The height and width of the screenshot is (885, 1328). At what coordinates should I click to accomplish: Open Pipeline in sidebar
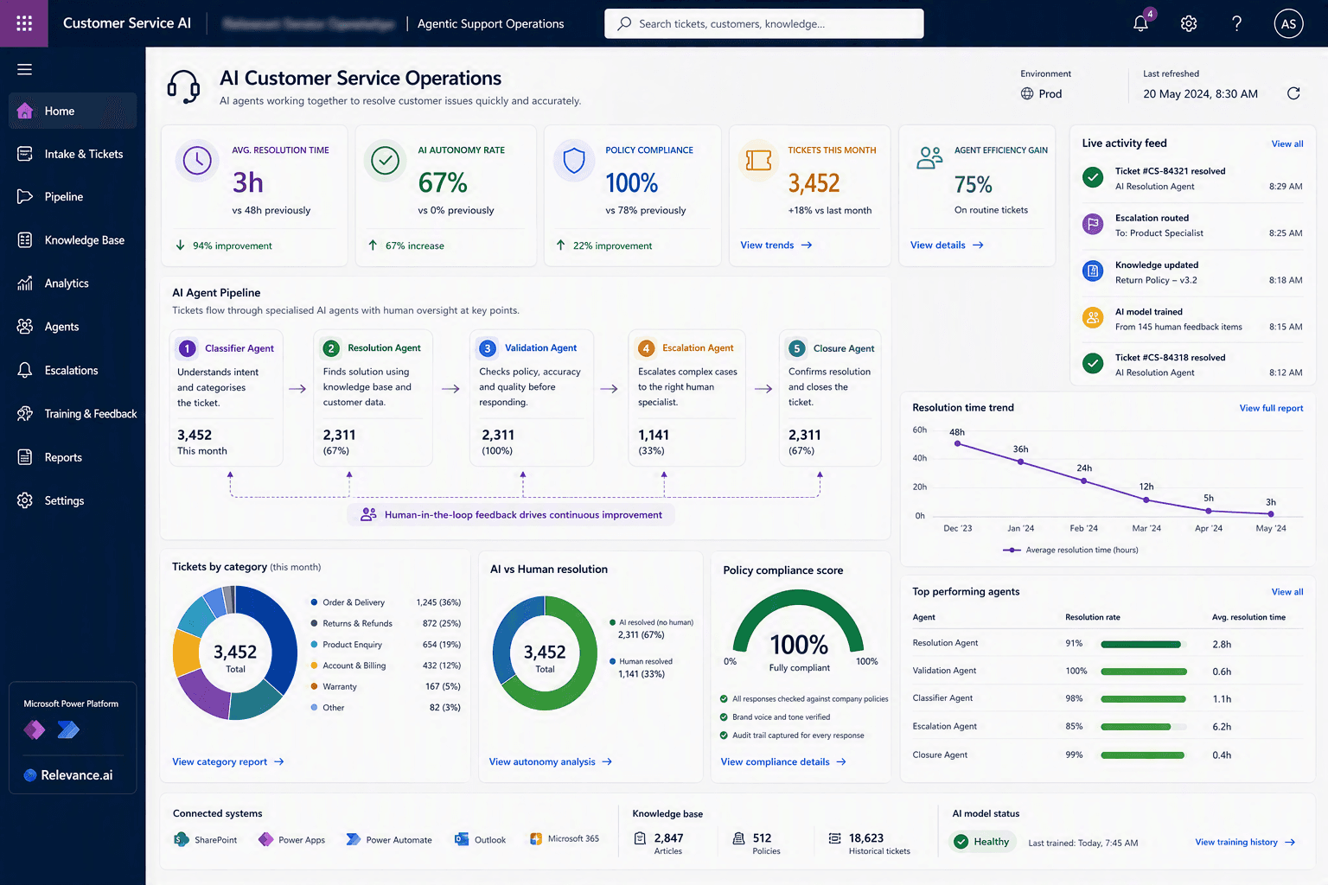click(x=73, y=197)
